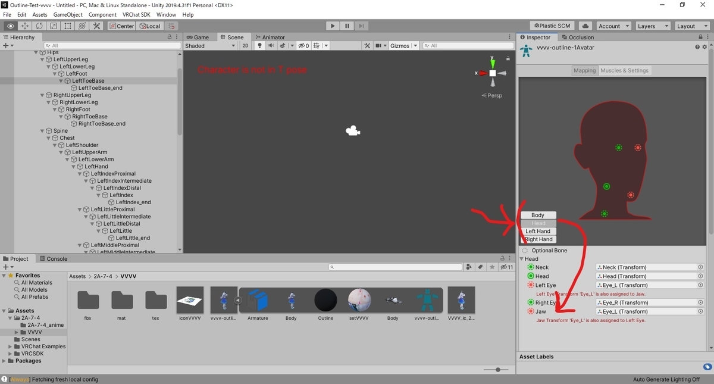This screenshot has height=384, width=714.
Task: Open the Layout dropdown
Action: [x=692, y=26]
